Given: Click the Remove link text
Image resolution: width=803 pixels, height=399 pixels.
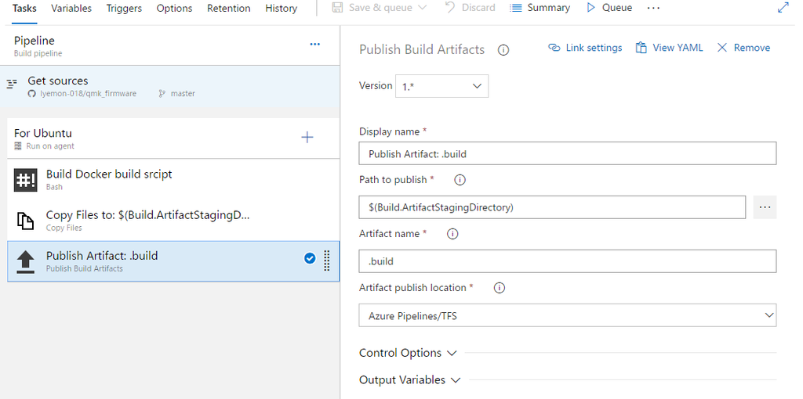Looking at the screenshot, I should (x=752, y=48).
